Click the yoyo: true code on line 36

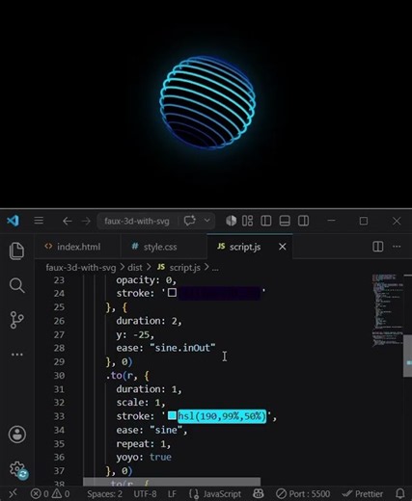[144, 458]
